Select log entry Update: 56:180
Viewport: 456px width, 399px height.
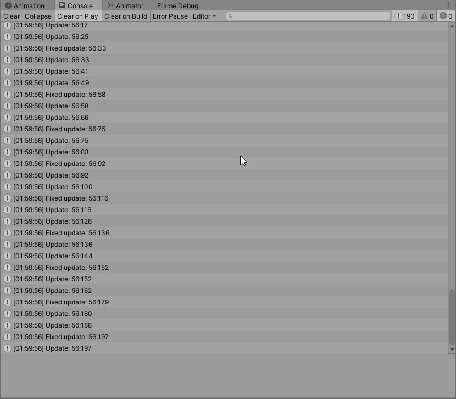click(224, 313)
